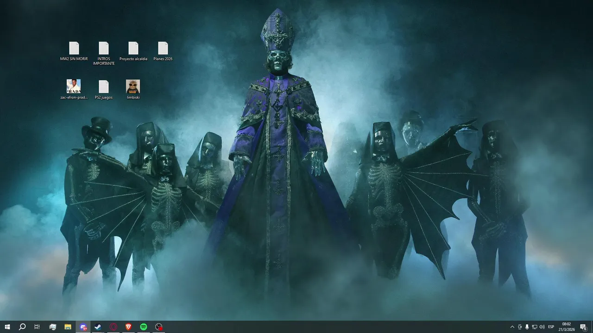Select the PS2 juegos text file
Viewport: 593px width, 333px height.
(104, 90)
